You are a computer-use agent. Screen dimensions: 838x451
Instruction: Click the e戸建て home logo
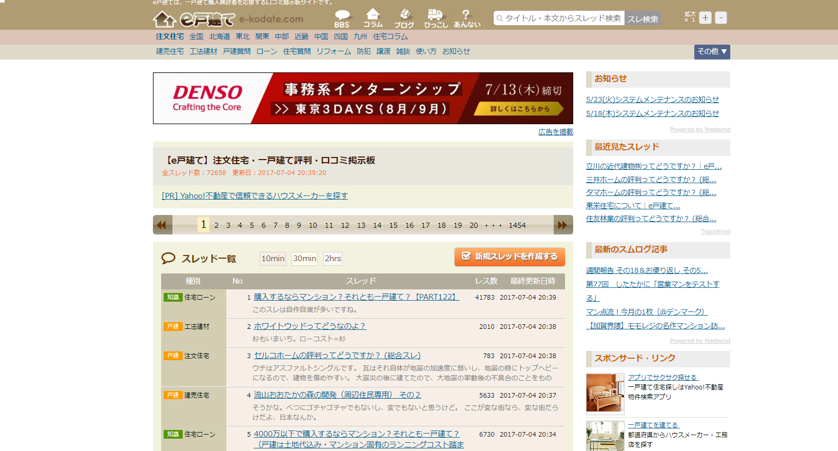[x=194, y=19]
